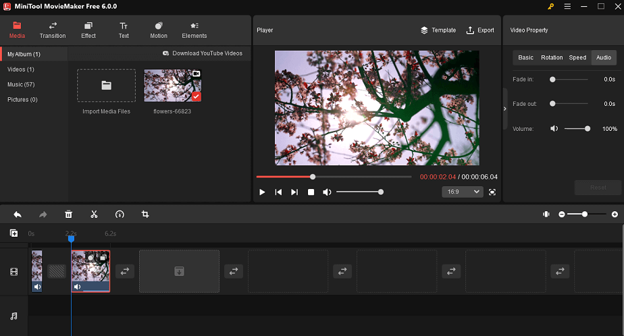Go to next frame
624x336 pixels.
(294, 192)
